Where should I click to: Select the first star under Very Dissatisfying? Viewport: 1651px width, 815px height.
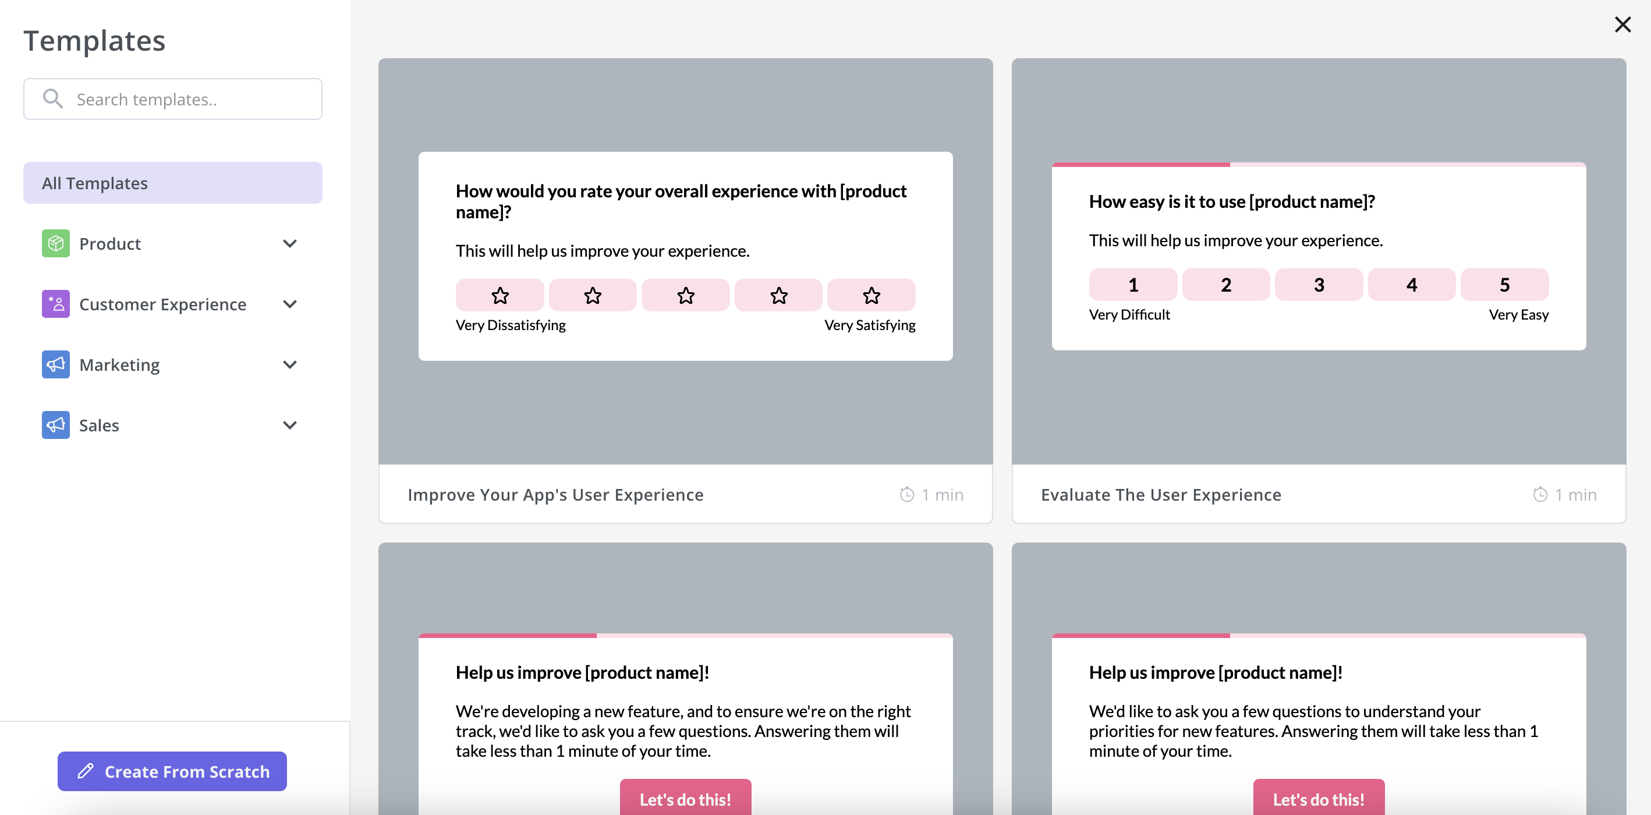499,295
